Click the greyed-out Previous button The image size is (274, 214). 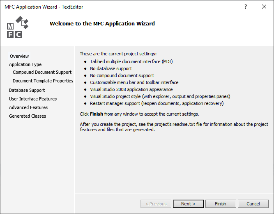coord(156,204)
